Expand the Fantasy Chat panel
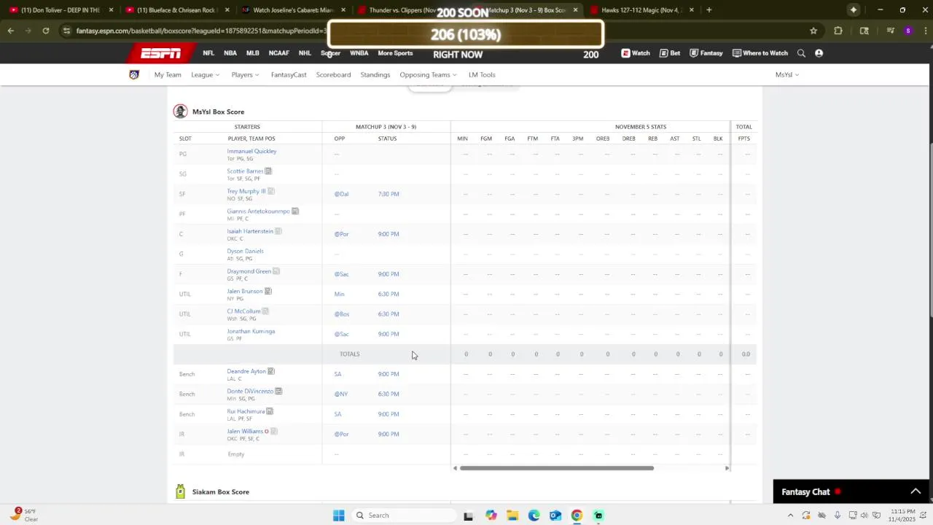Screen dimensions: 933x525 click(x=916, y=492)
